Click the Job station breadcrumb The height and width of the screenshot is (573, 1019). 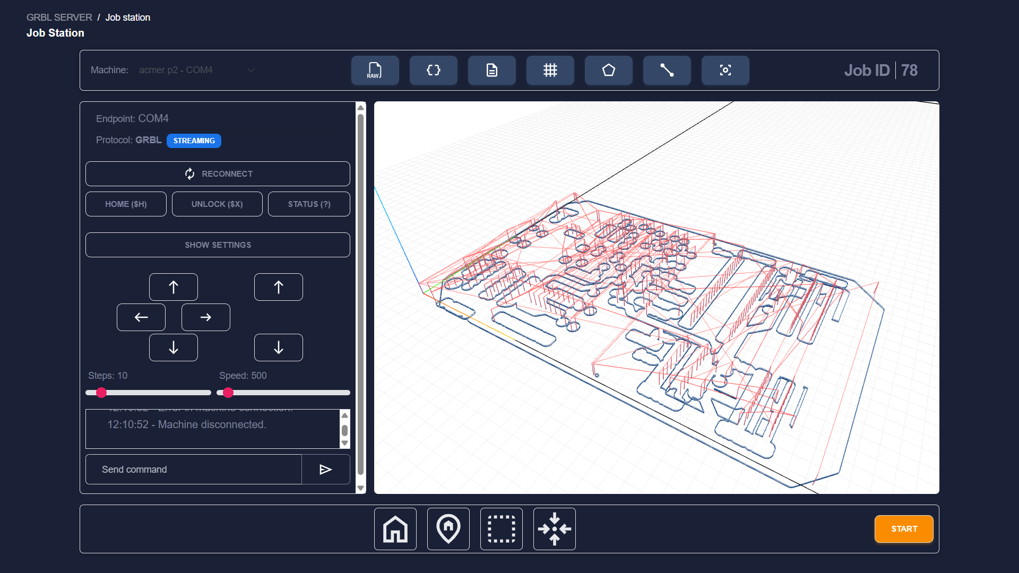pyautogui.click(x=128, y=18)
